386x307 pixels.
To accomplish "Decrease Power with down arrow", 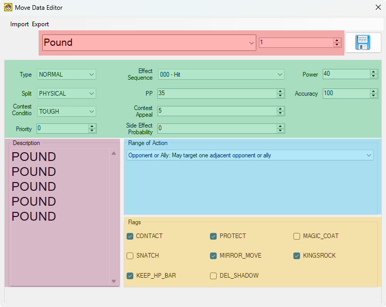I will click(x=374, y=76).
